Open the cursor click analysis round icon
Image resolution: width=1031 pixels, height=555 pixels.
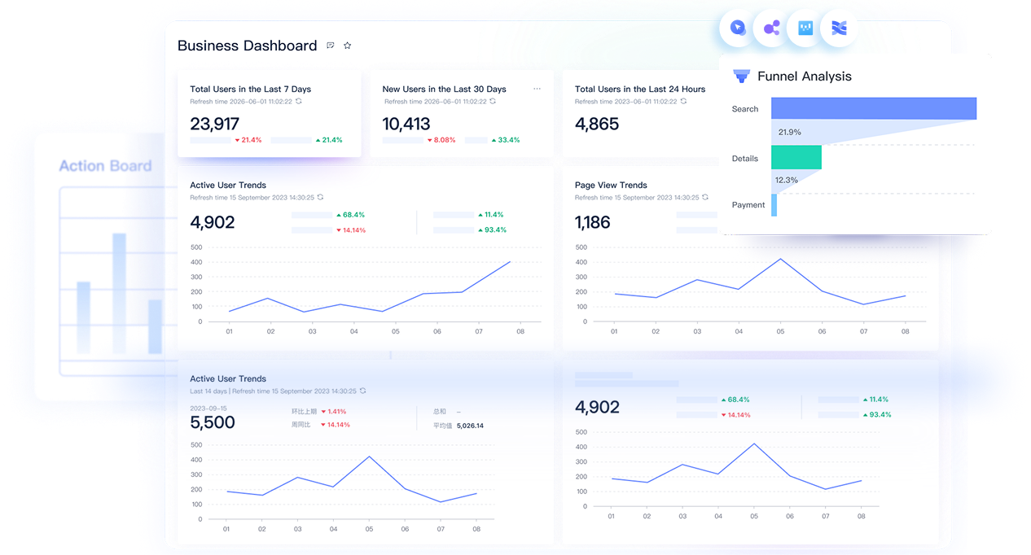click(738, 28)
